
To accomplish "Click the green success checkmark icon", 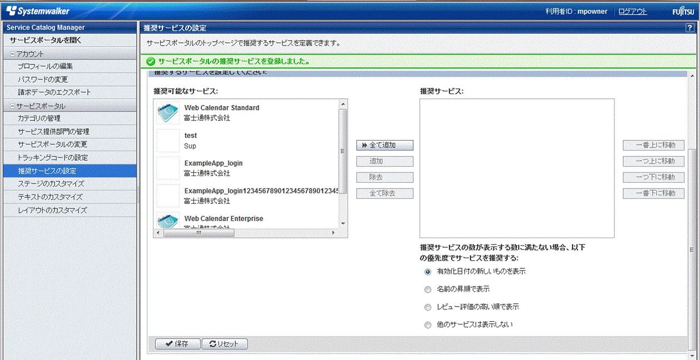I will pos(151,61).
